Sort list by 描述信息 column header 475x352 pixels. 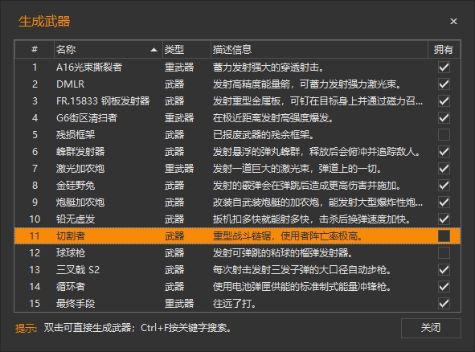(319, 49)
